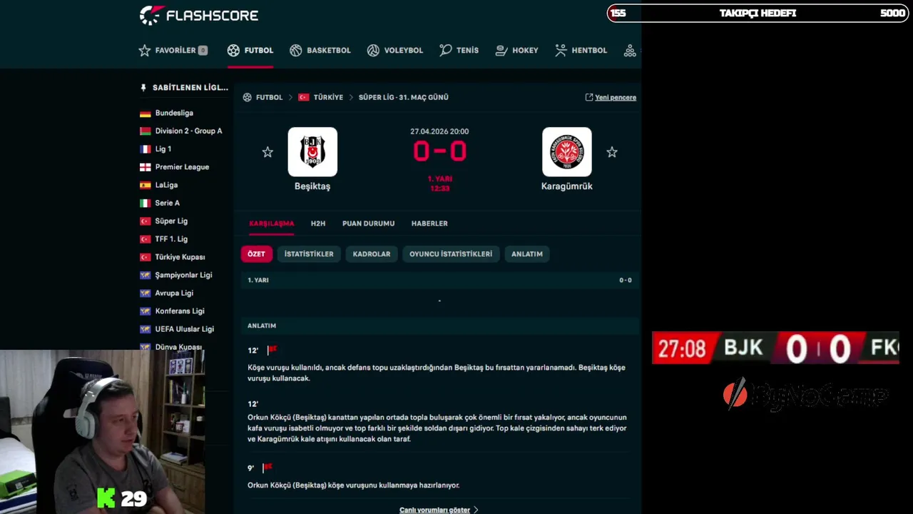The height and width of the screenshot is (514, 913).
Task: Click the Beşiktaş club crest
Action: pyautogui.click(x=312, y=152)
